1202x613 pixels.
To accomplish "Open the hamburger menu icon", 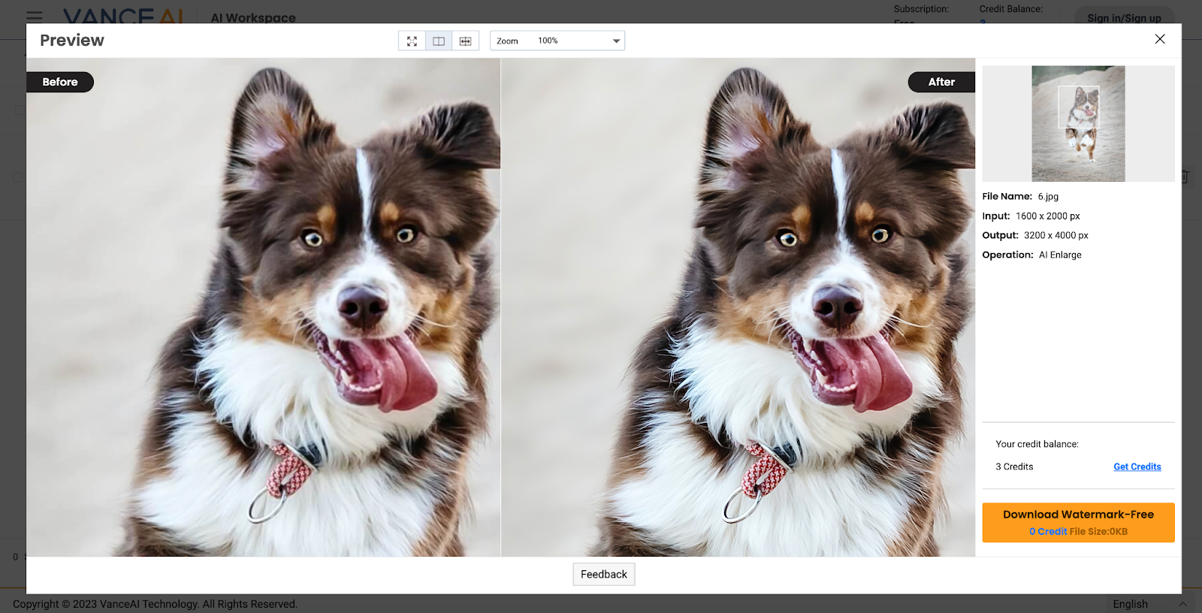I will [x=35, y=15].
